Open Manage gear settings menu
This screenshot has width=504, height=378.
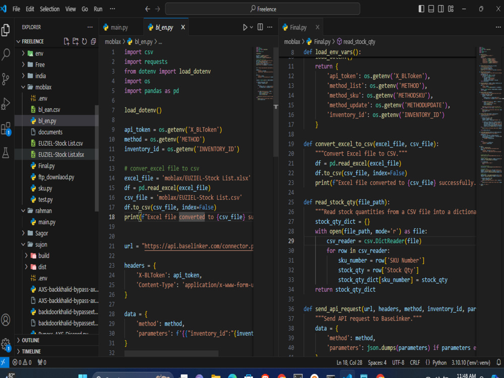click(6, 344)
